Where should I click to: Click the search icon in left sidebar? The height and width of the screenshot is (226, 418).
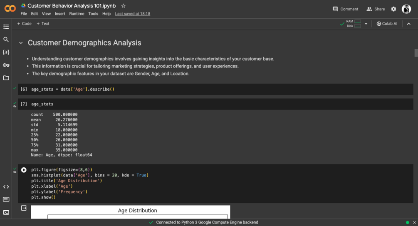(6, 40)
